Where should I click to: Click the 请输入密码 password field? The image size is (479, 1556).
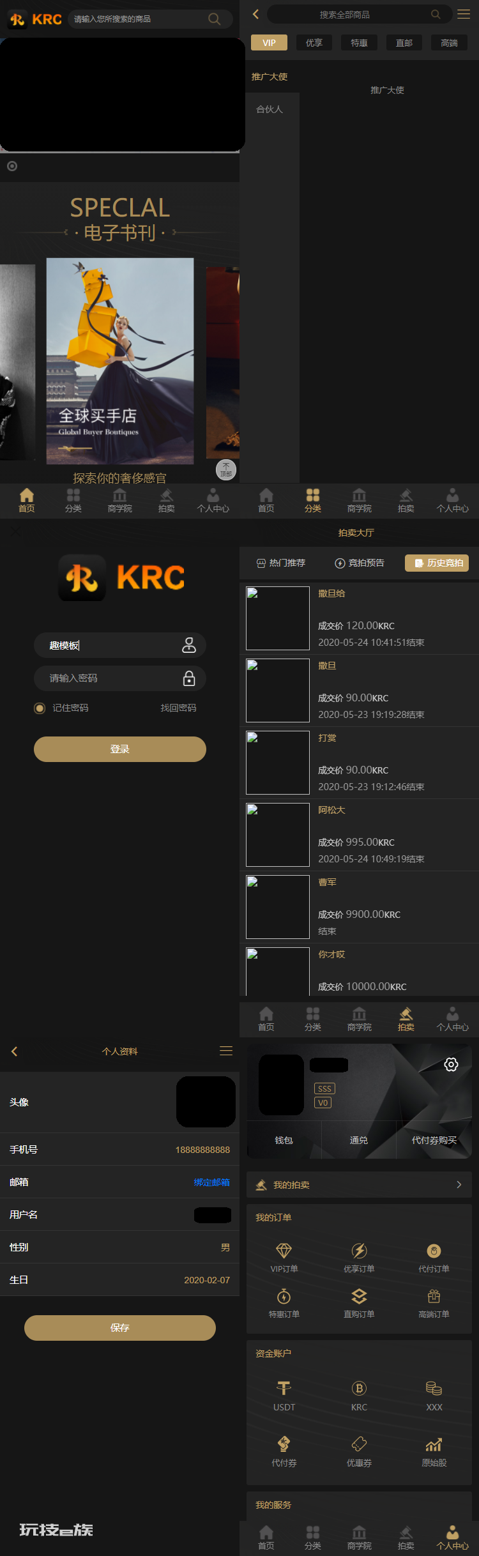click(120, 678)
